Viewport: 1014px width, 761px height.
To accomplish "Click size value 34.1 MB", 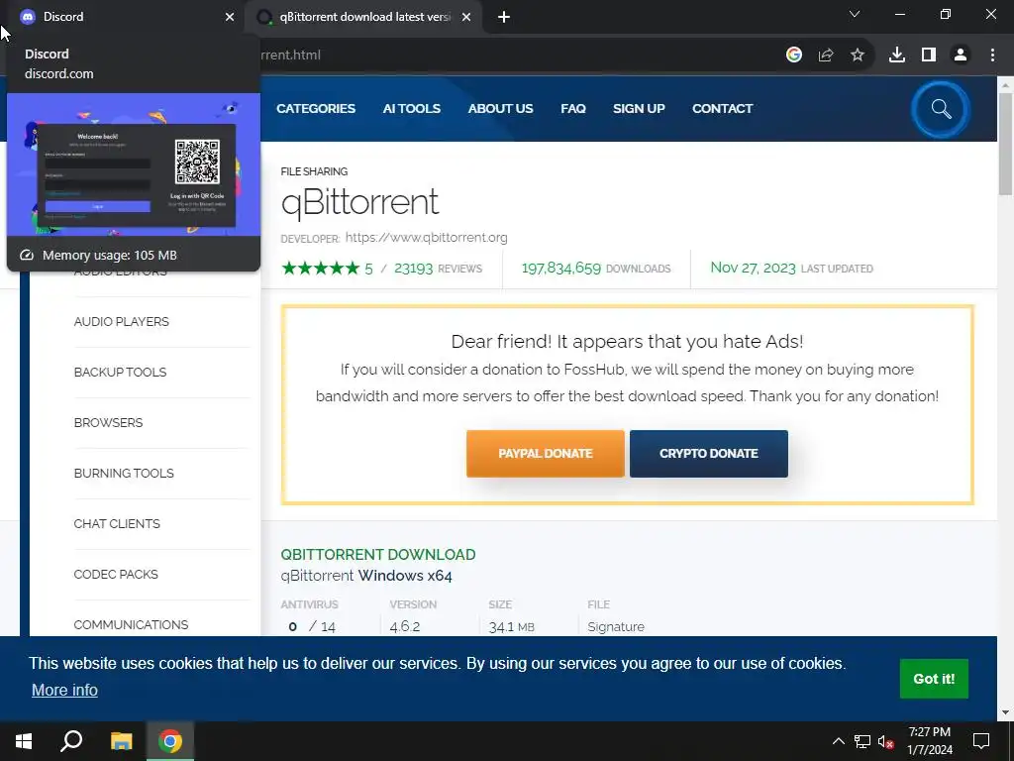I will click(x=512, y=627).
